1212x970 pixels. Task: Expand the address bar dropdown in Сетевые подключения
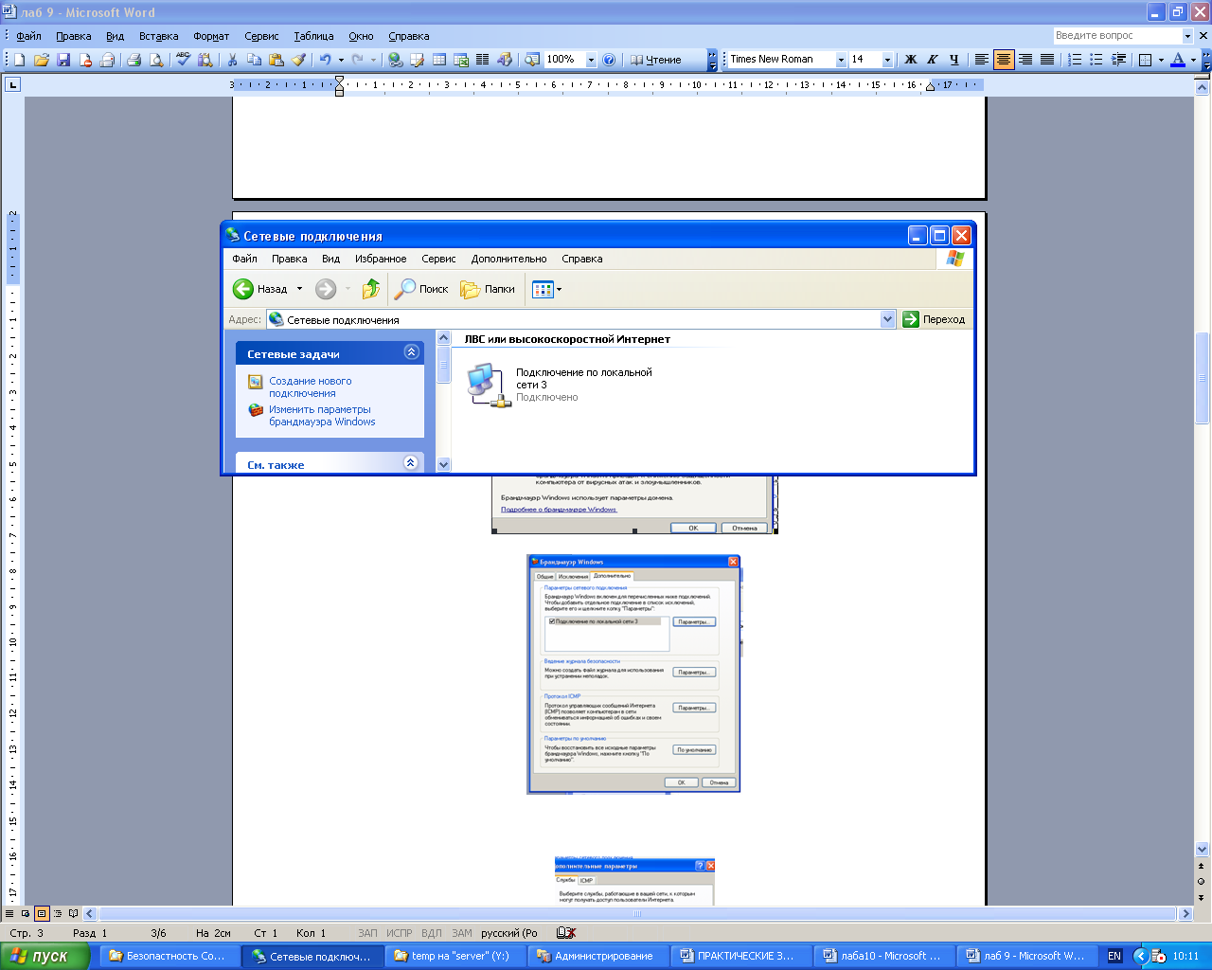pos(887,319)
